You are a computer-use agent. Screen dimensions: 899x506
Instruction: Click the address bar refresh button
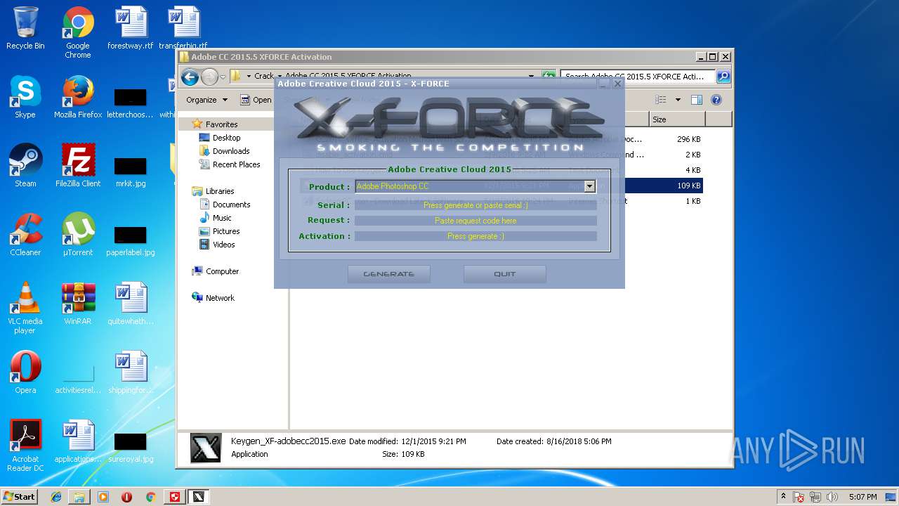point(549,77)
